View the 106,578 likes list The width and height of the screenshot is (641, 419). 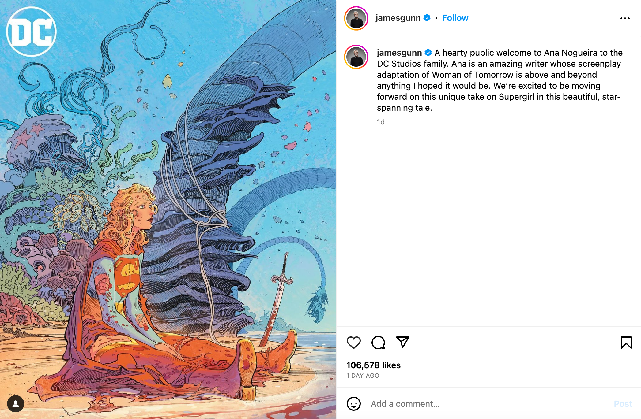[373, 365]
